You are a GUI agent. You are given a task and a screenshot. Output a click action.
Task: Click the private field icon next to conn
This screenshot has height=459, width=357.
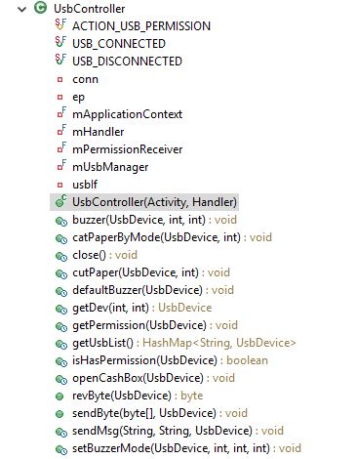point(59,79)
